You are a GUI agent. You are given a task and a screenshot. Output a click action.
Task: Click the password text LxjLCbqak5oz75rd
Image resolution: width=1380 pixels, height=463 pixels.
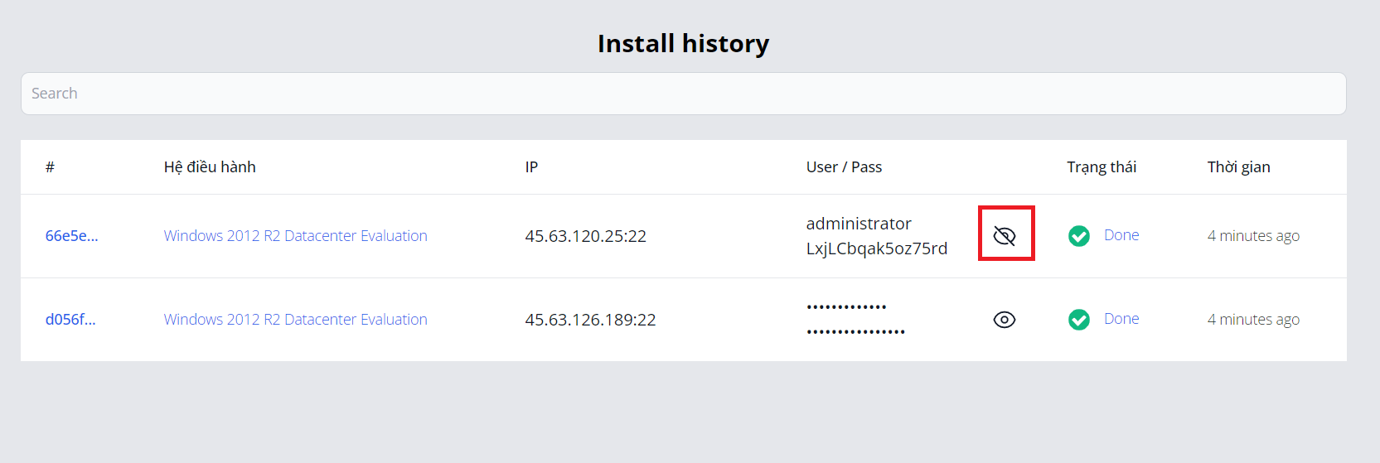pos(876,248)
